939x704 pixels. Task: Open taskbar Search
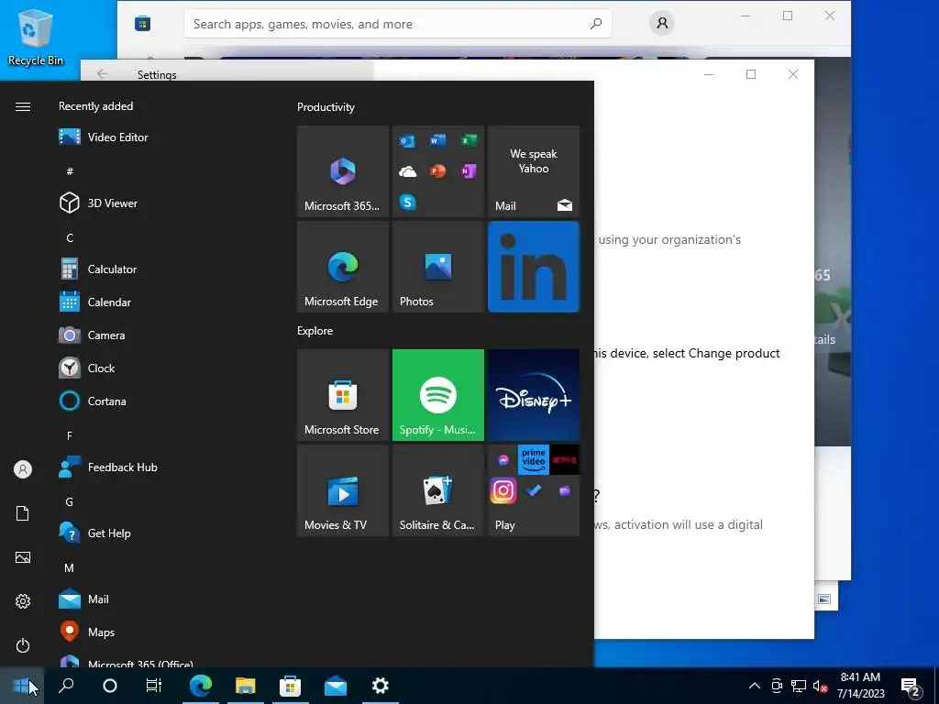66,686
